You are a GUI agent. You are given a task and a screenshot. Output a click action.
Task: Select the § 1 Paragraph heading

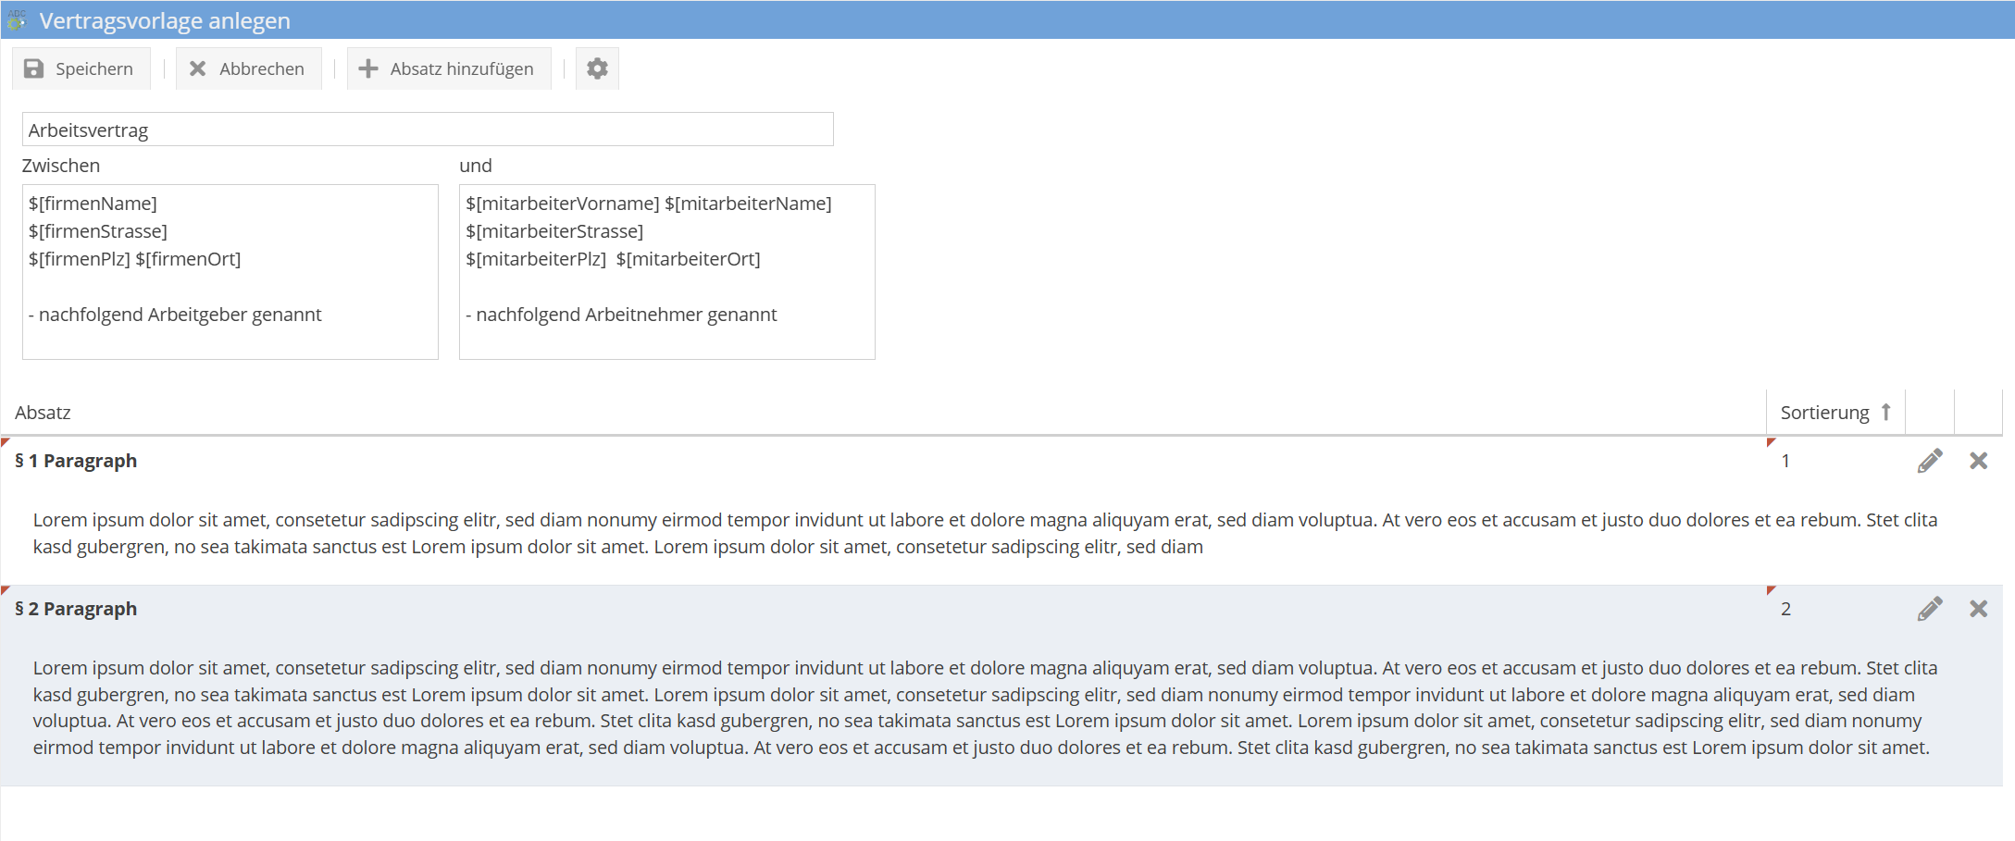click(x=76, y=461)
